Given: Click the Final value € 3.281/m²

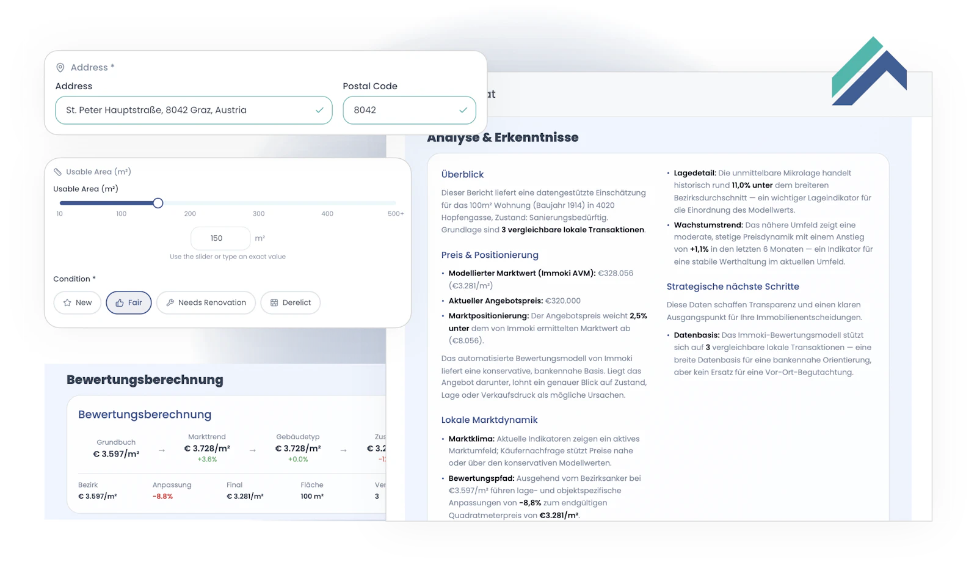Looking at the screenshot, I should pyautogui.click(x=245, y=497).
